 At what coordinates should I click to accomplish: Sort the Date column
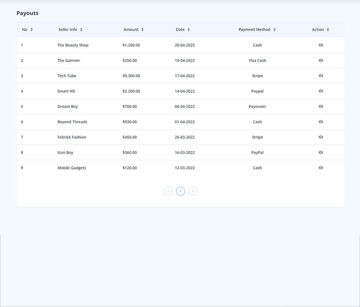189,30
